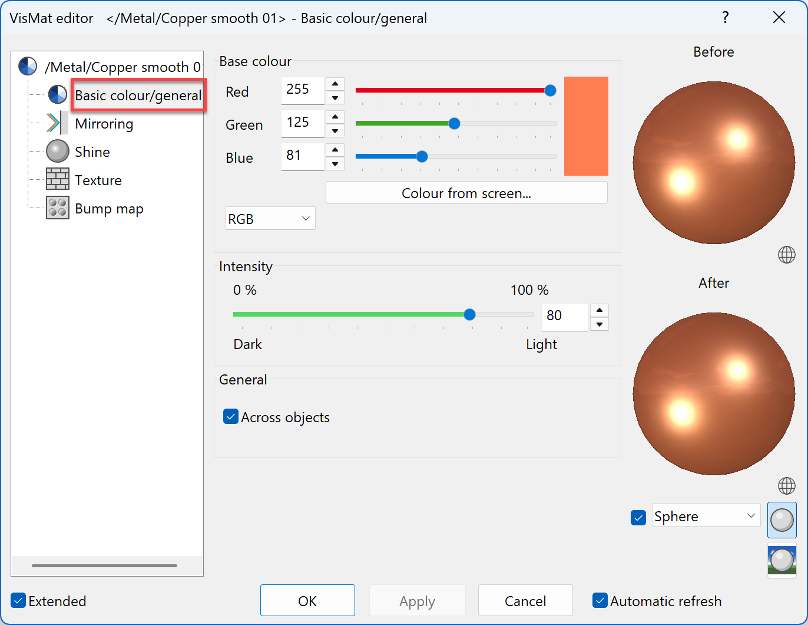Select the Basic colour/general icon
The image size is (808, 625).
pos(57,94)
